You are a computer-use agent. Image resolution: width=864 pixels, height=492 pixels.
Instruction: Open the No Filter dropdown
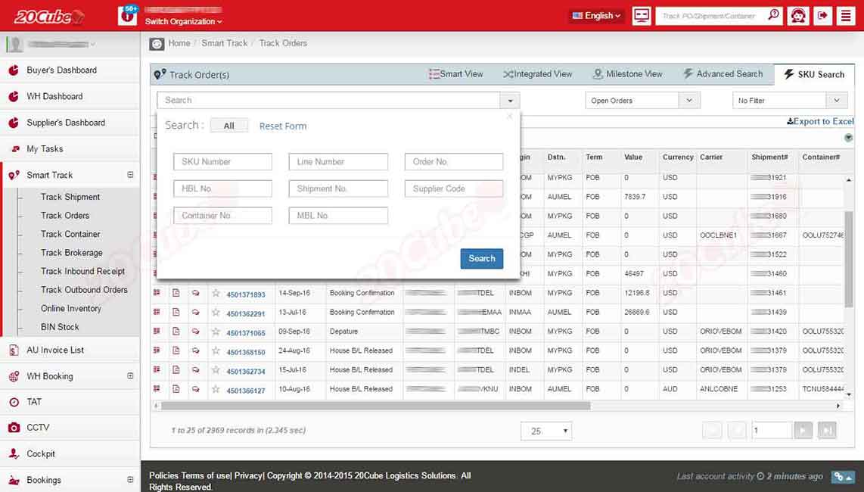[x=789, y=101]
